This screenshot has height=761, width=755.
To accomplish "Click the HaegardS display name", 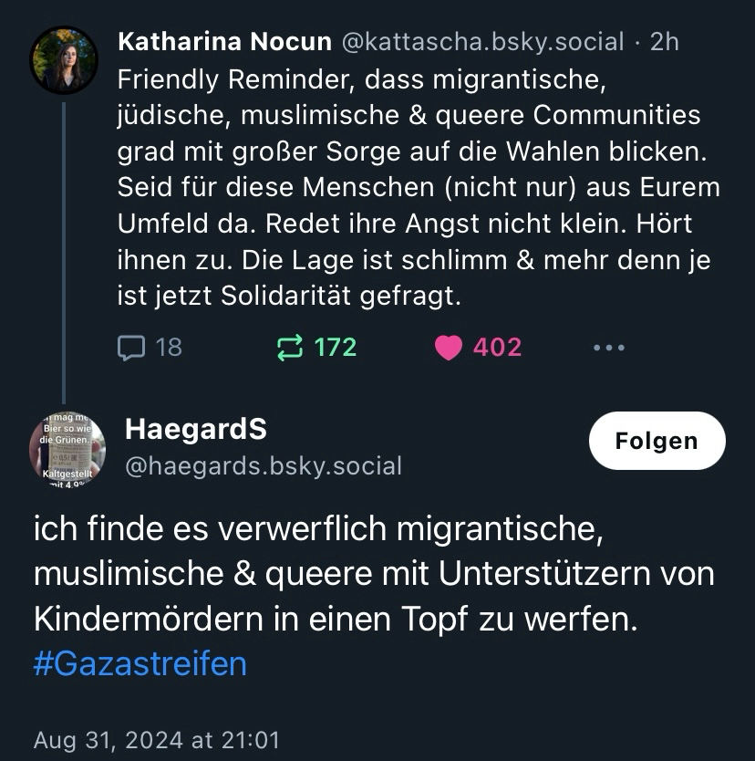I will pyautogui.click(x=195, y=428).
